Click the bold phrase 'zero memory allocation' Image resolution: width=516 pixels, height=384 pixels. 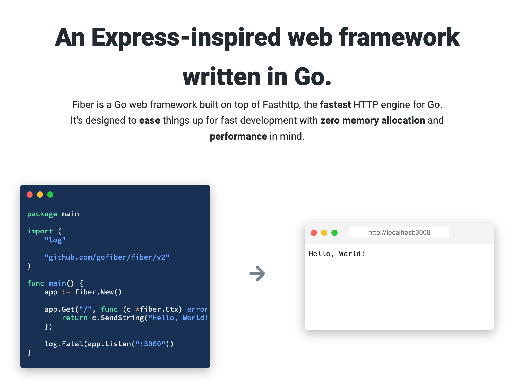pos(372,121)
